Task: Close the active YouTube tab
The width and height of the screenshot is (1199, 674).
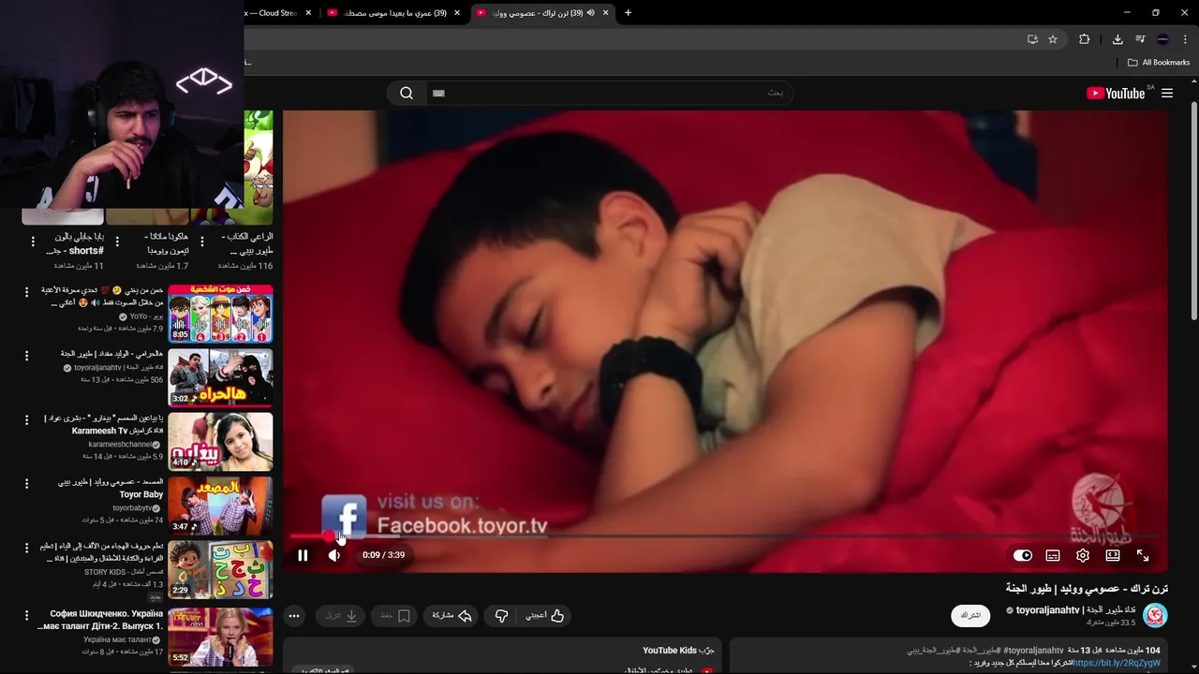Action: (605, 13)
